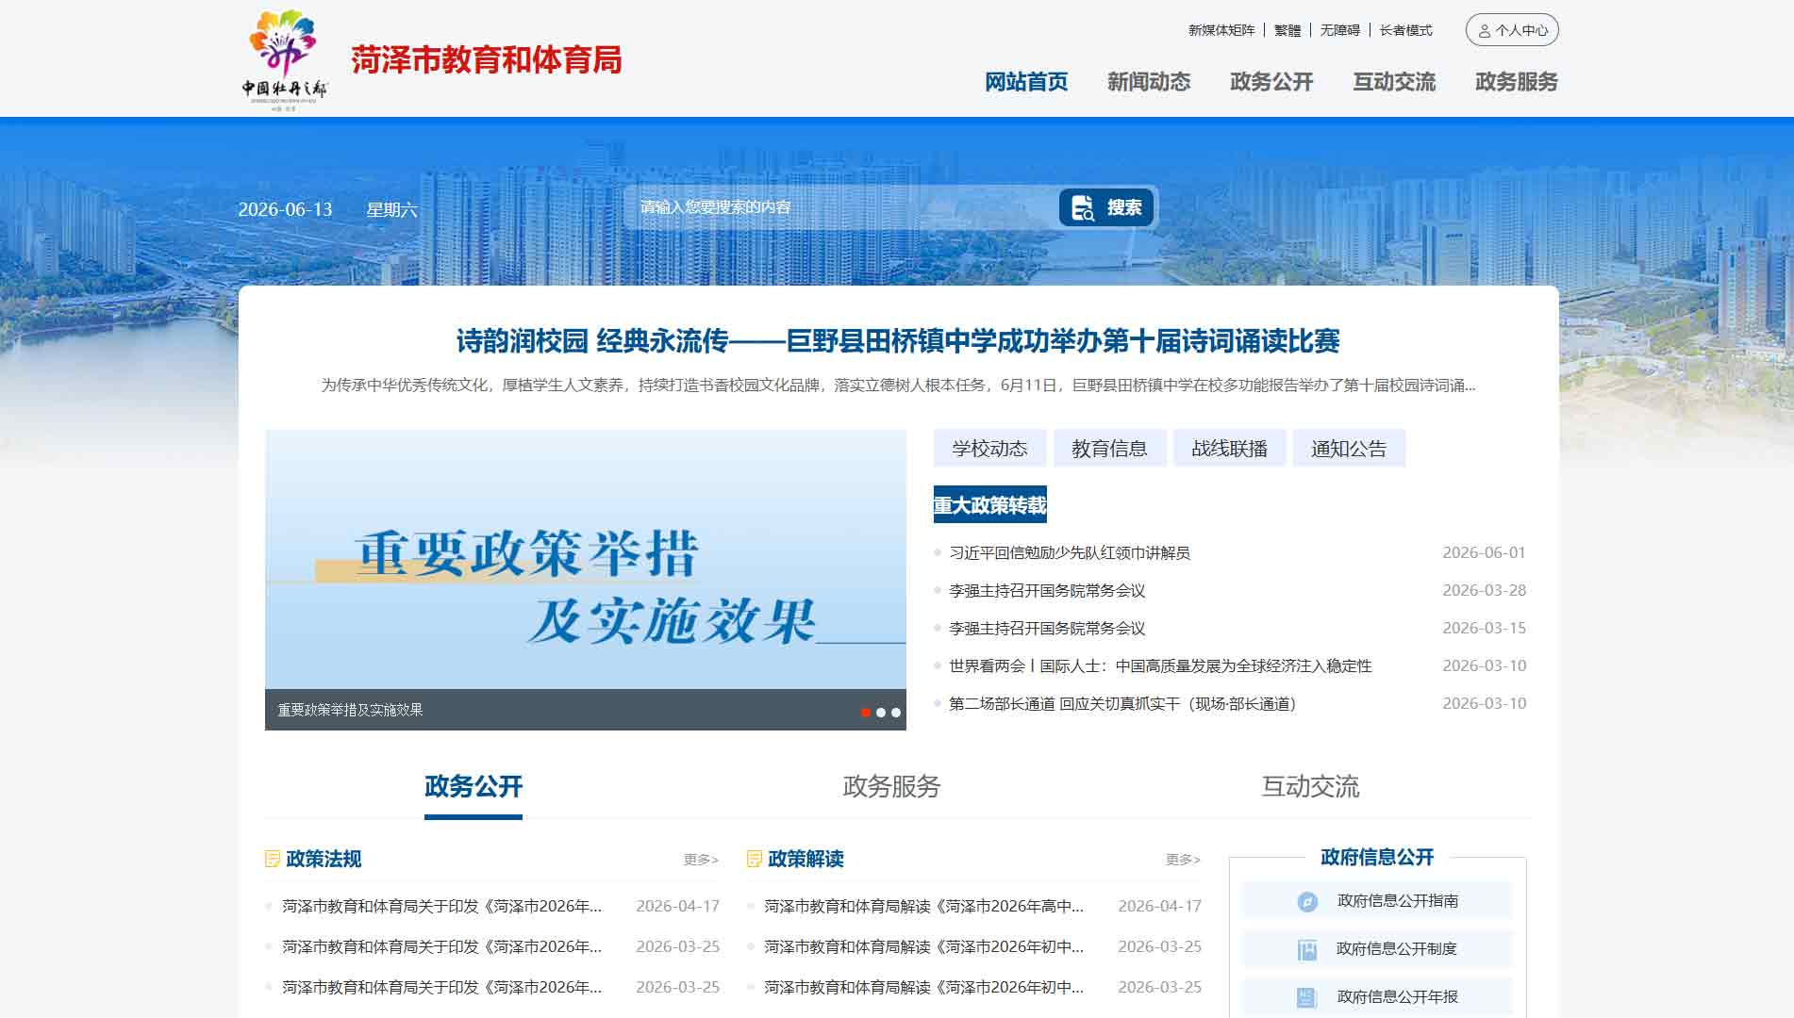The width and height of the screenshot is (1794, 1018).
Task: Open the 政务公开 top navigation item
Action: tap(1271, 82)
